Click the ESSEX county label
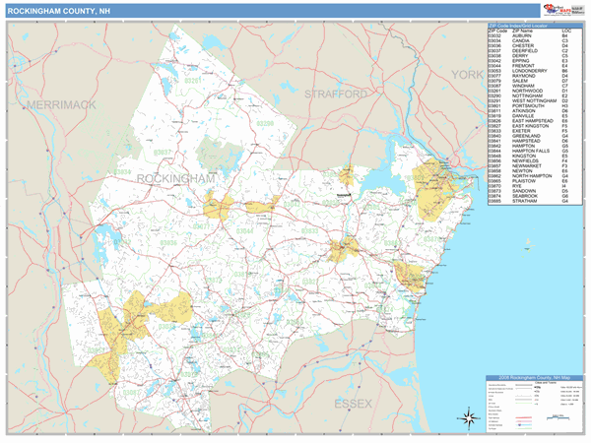Screen dimensions: 591x443 [x=353, y=404]
